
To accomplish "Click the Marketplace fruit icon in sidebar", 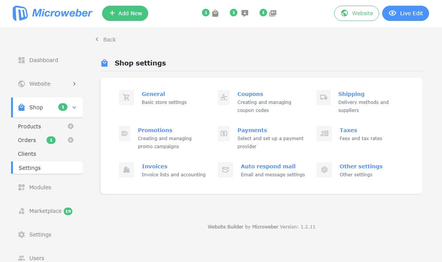I will click(x=21, y=211).
